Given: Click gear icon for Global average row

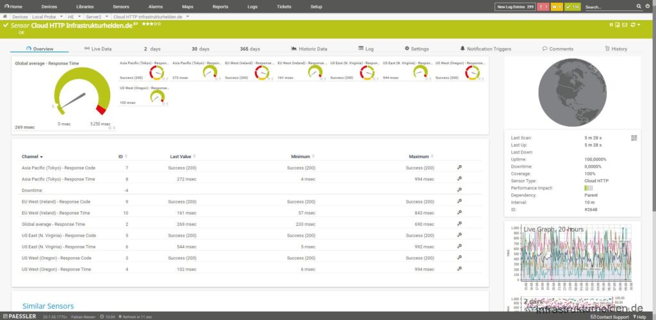Looking at the screenshot, I should [x=459, y=224].
